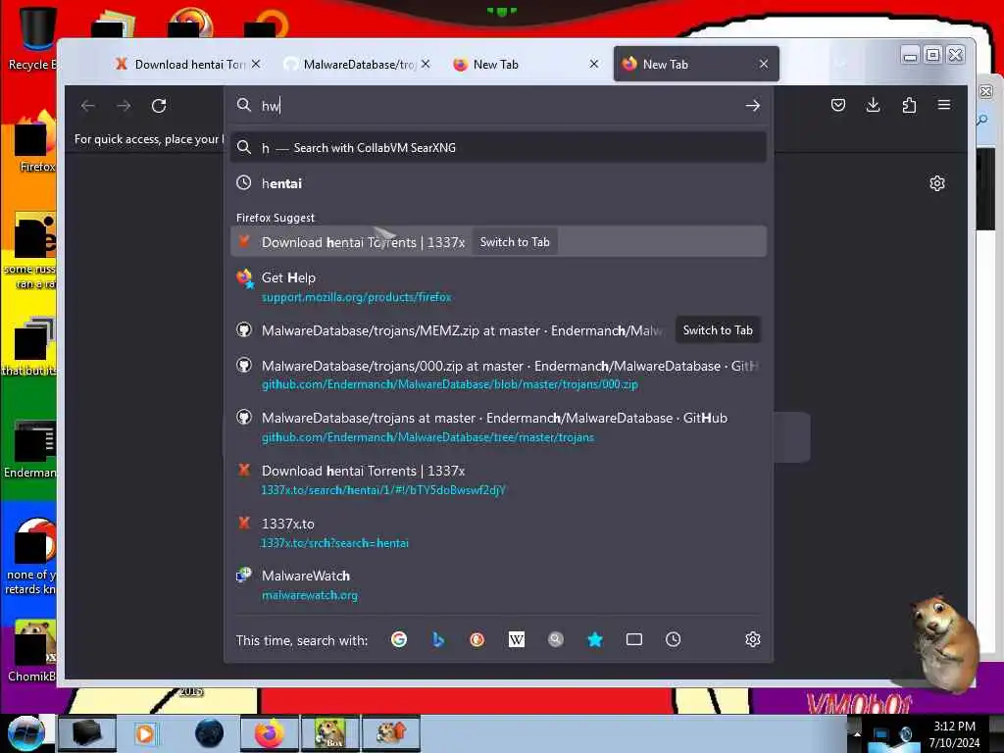
Task: Show hidden system tray icons arrow
Action: 857,733
